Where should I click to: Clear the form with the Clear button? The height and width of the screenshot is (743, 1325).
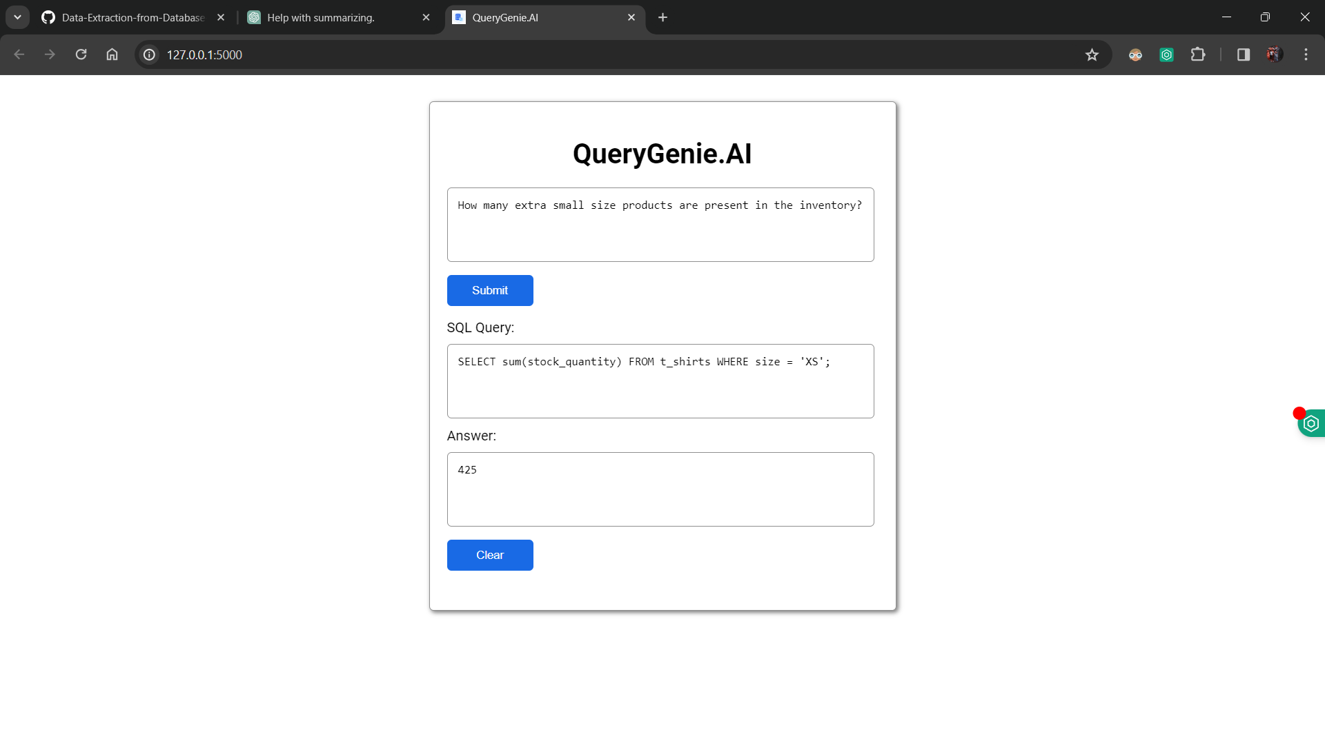(x=490, y=555)
